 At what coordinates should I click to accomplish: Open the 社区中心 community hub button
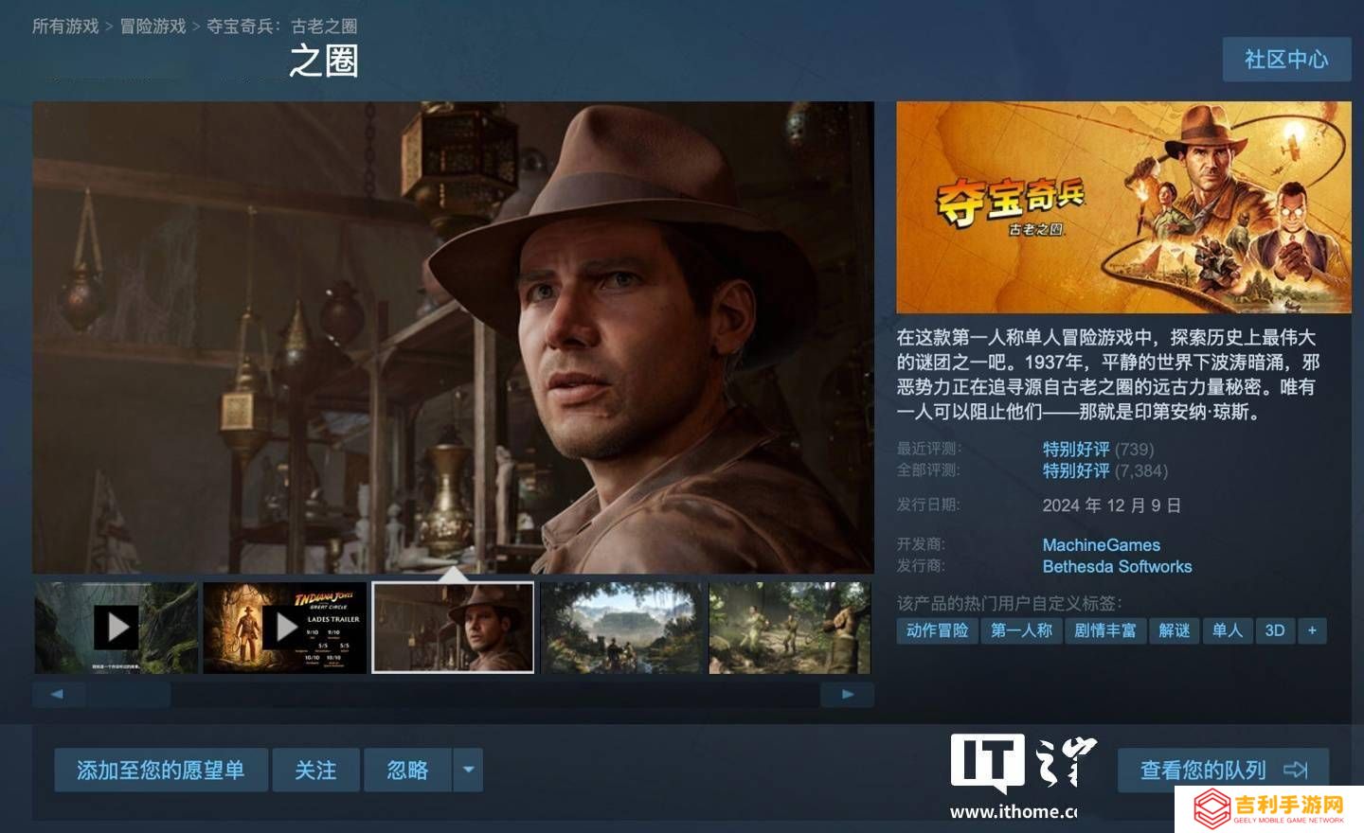(x=1286, y=60)
